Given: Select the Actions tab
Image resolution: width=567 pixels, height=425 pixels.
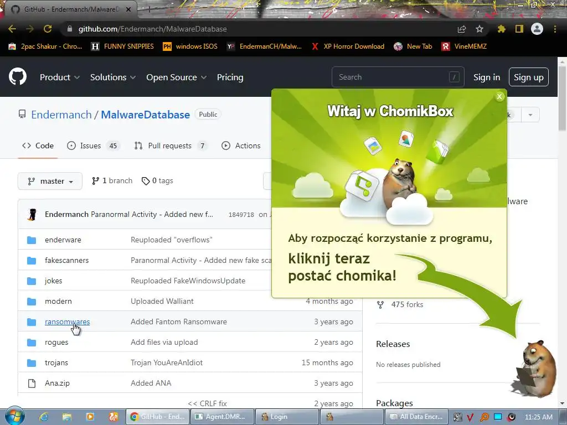Looking at the screenshot, I should tap(241, 146).
